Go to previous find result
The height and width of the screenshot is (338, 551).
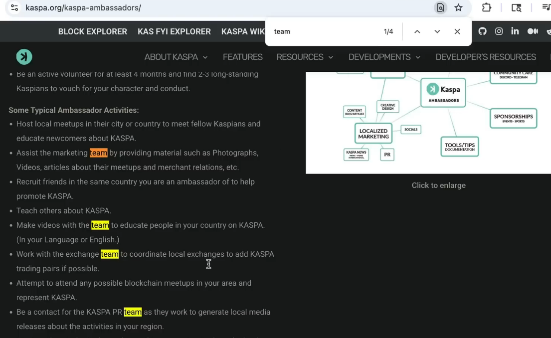click(417, 31)
